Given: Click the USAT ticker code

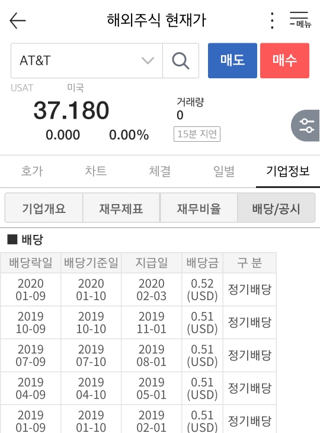Looking at the screenshot, I should pyautogui.click(x=22, y=88).
